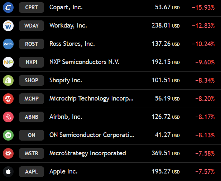Click the Airbnb −8.17% change value

click(205, 117)
